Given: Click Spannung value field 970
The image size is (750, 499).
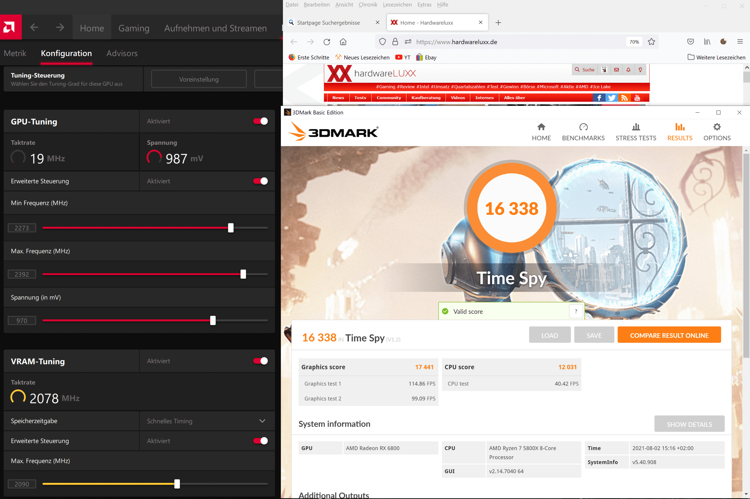Looking at the screenshot, I should [22, 320].
